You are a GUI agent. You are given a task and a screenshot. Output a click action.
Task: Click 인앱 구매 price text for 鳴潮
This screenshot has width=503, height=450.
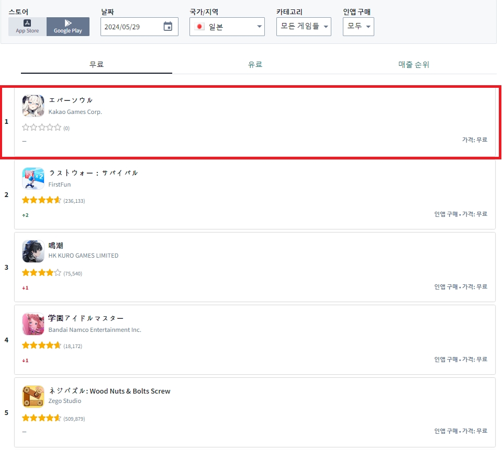click(x=461, y=286)
